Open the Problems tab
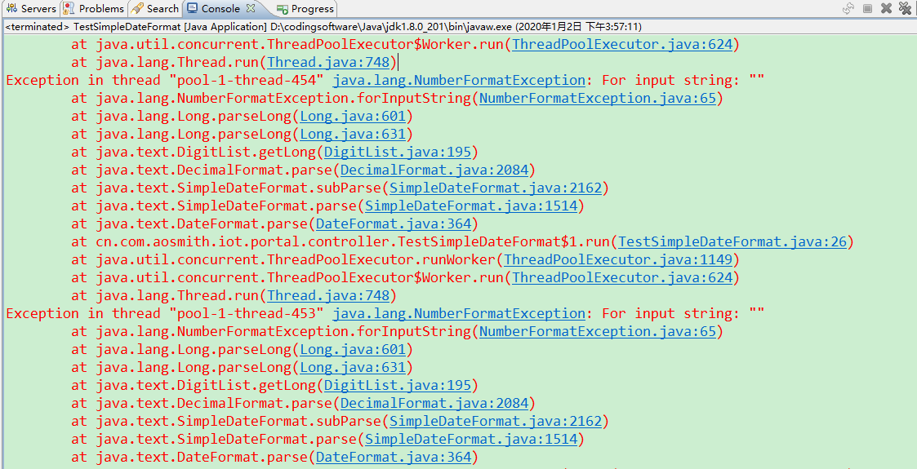 click(94, 9)
